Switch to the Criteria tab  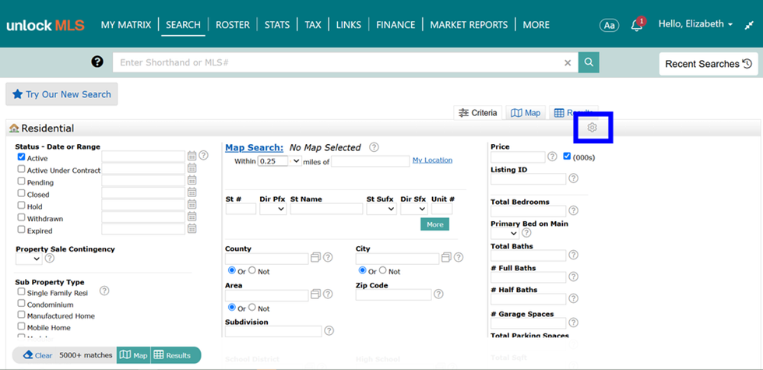[x=478, y=113]
